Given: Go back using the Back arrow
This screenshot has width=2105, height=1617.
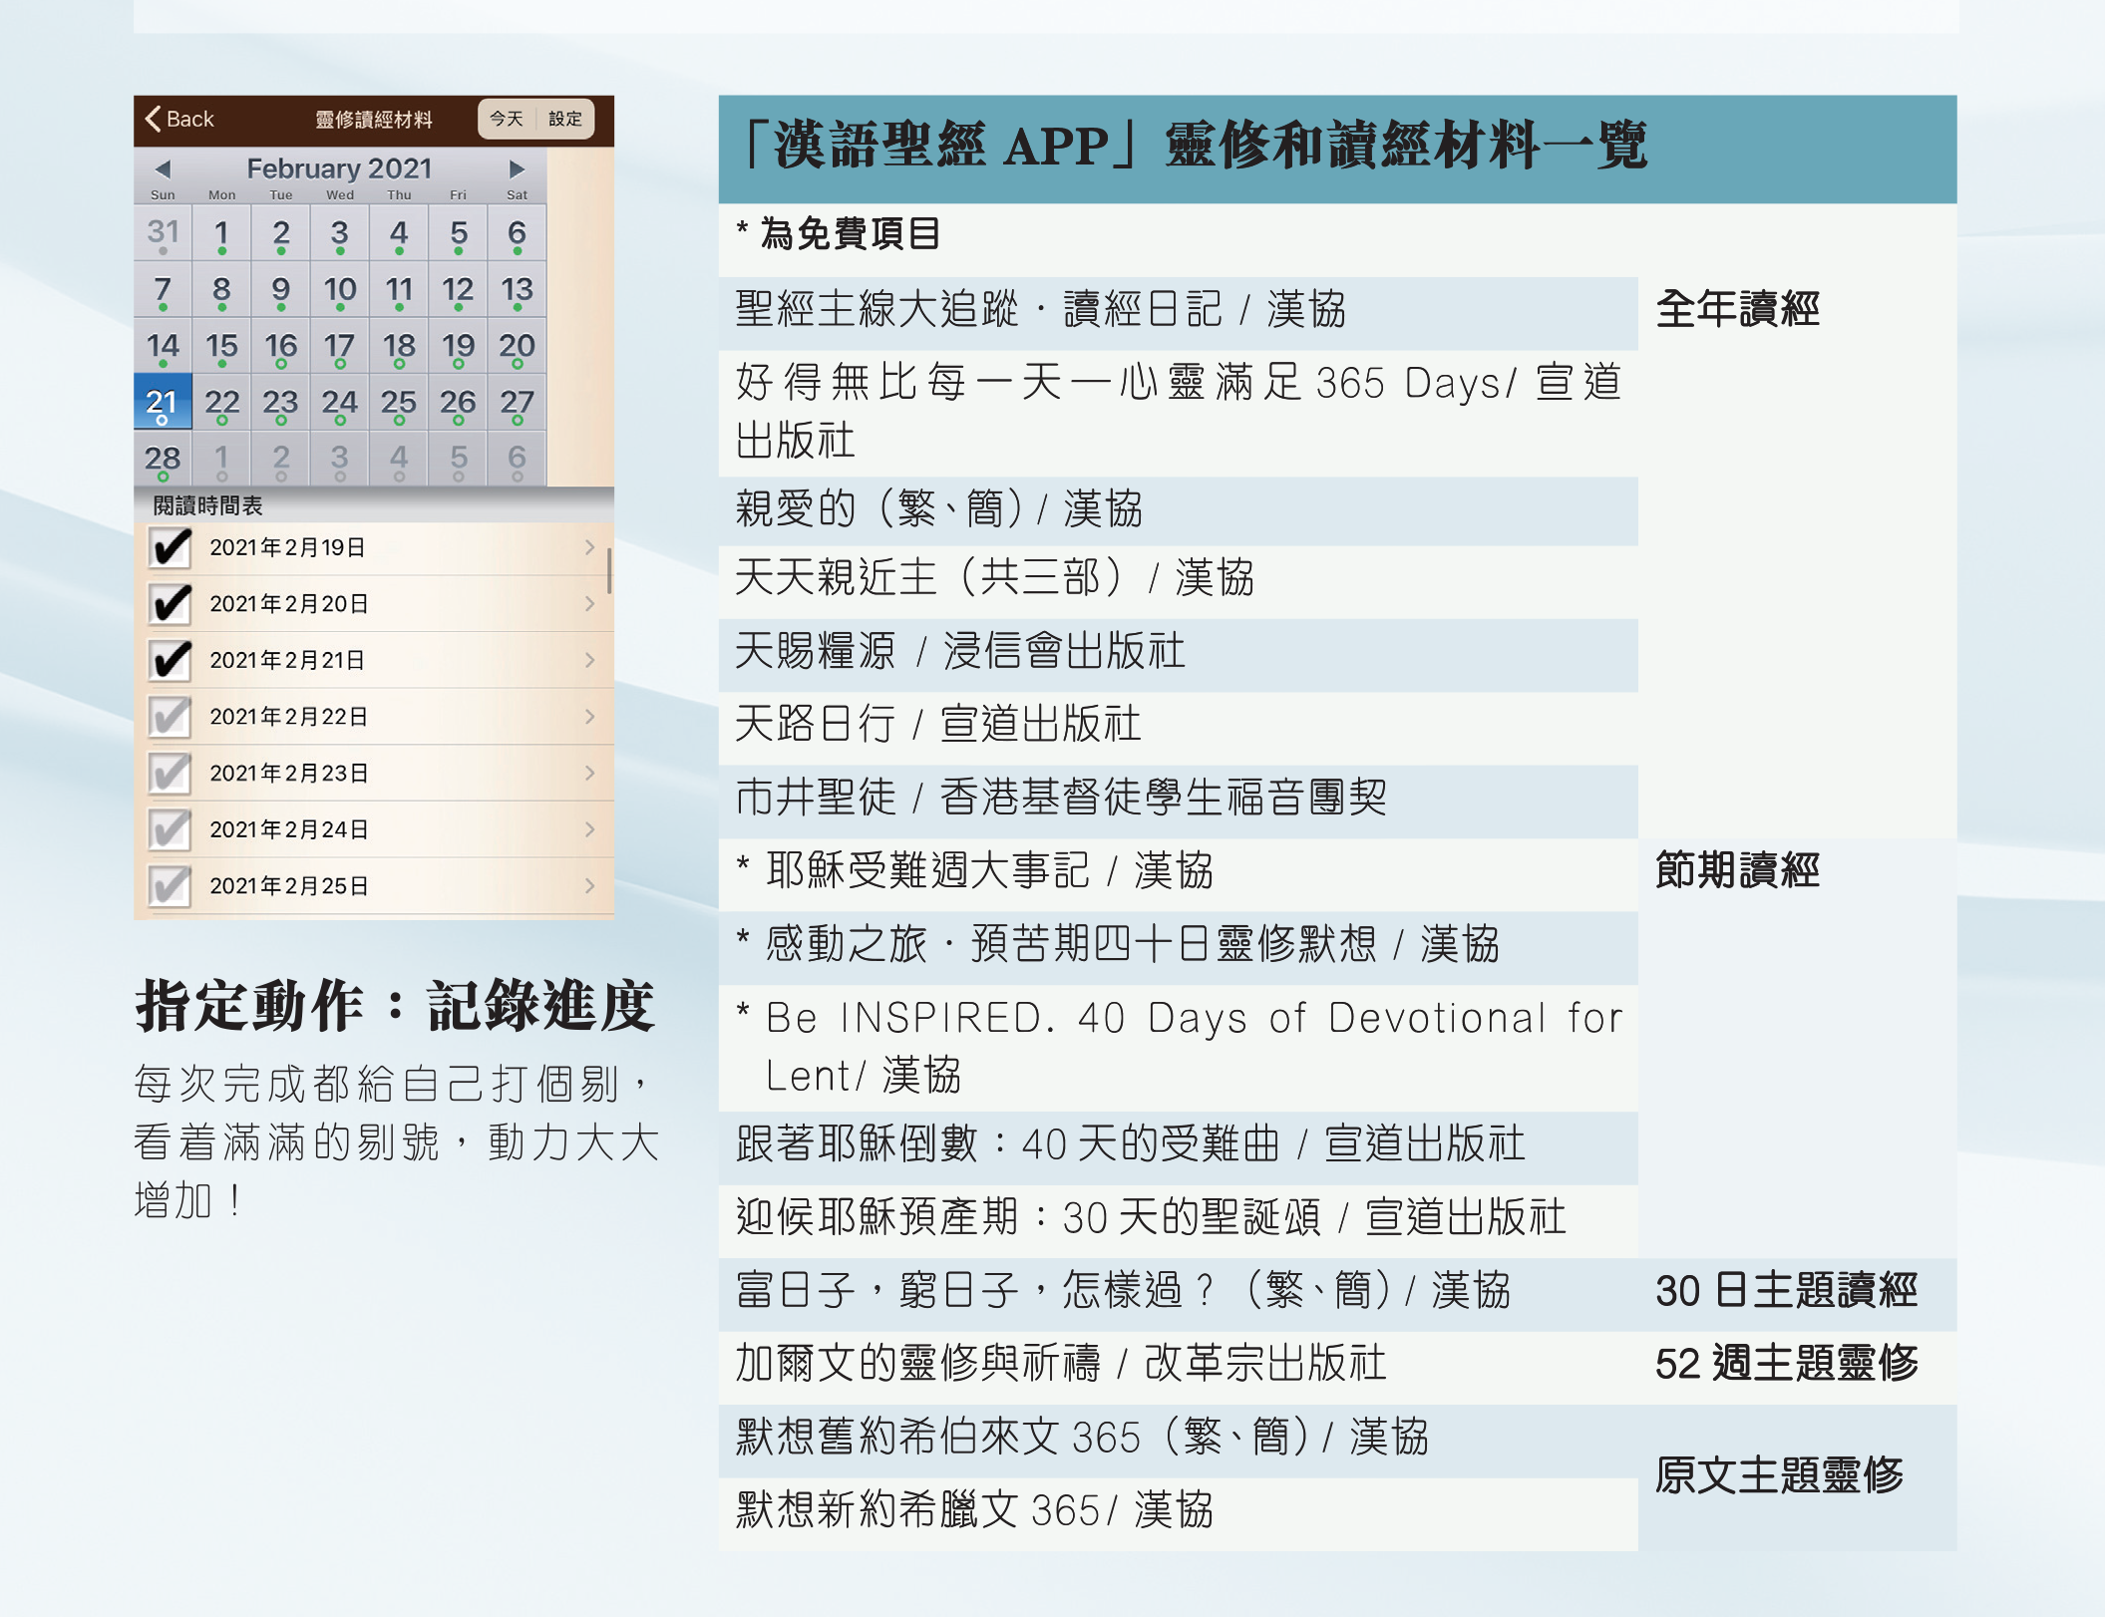Looking at the screenshot, I should [179, 119].
